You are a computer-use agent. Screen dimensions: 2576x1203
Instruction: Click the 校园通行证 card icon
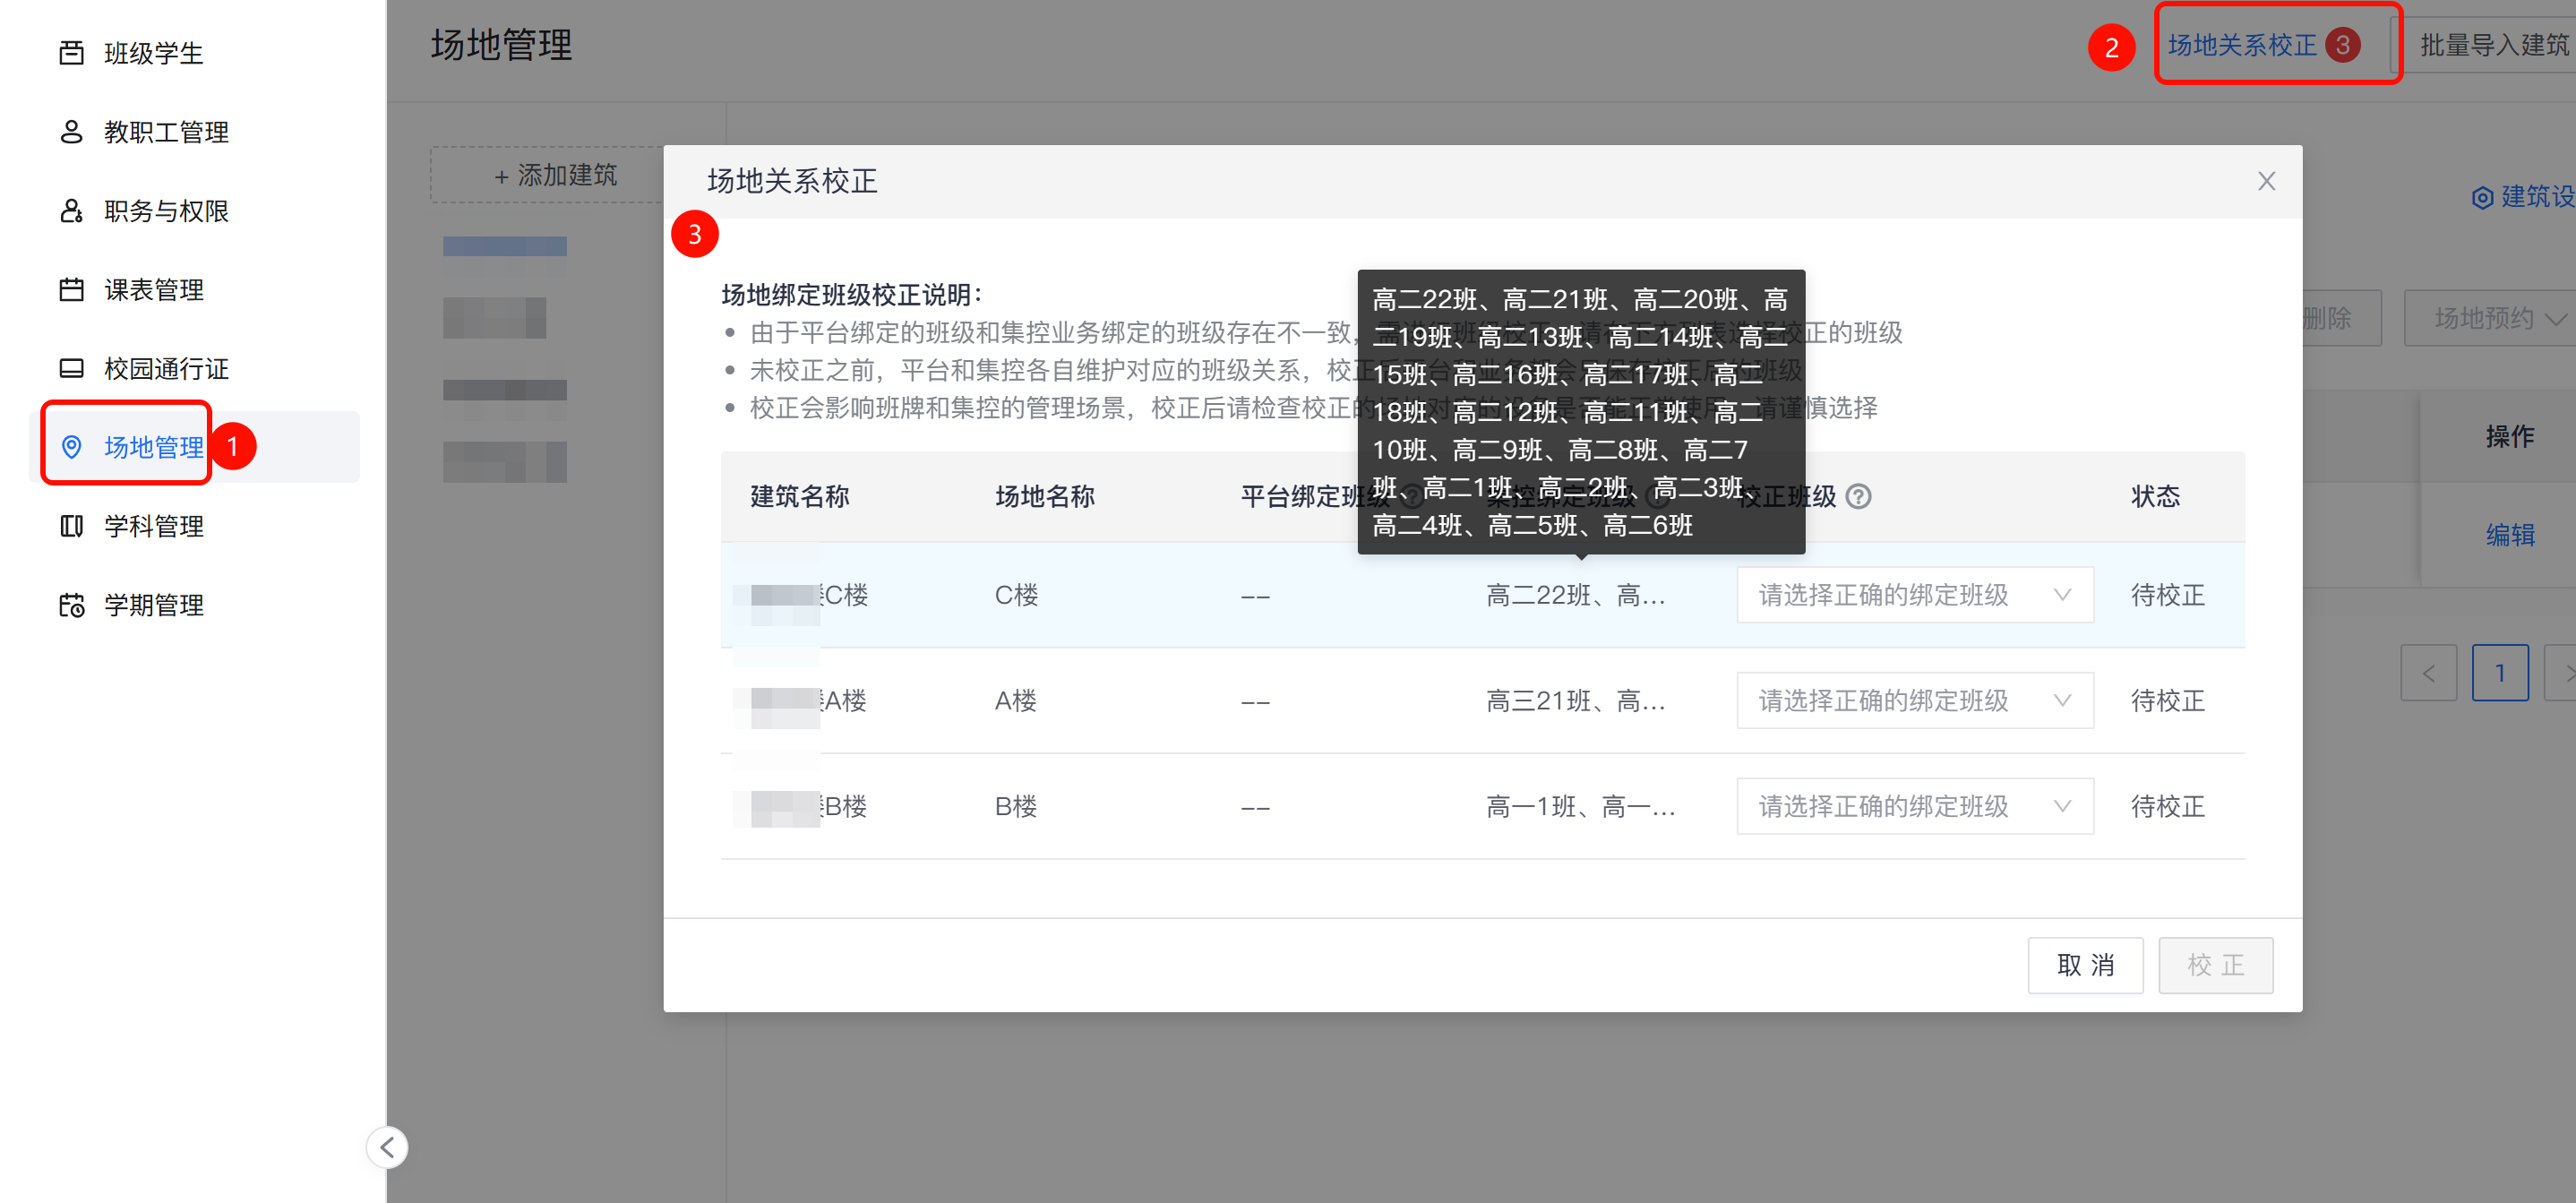(71, 369)
